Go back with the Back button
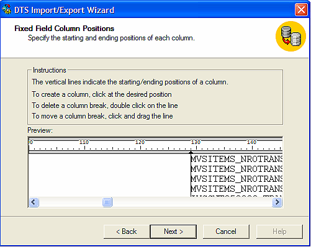Viewport: 311px width, 247px height. (x=127, y=231)
